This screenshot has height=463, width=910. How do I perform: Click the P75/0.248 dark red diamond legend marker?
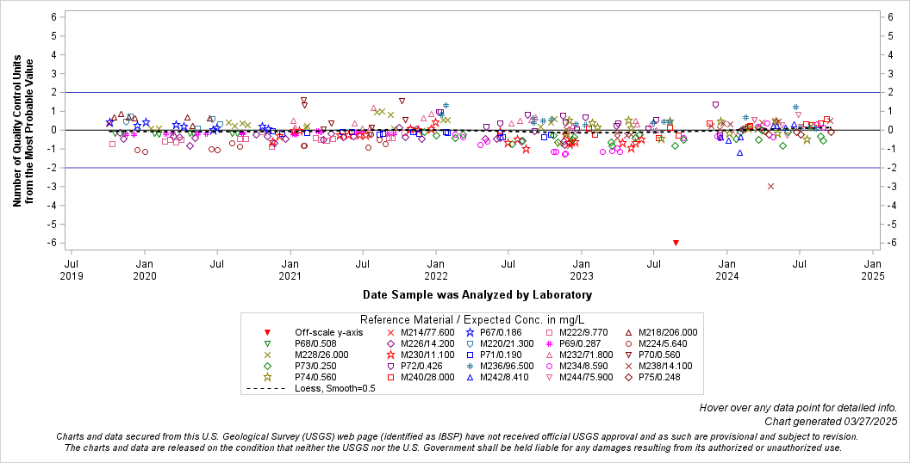pyautogui.click(x=628, y=377)
